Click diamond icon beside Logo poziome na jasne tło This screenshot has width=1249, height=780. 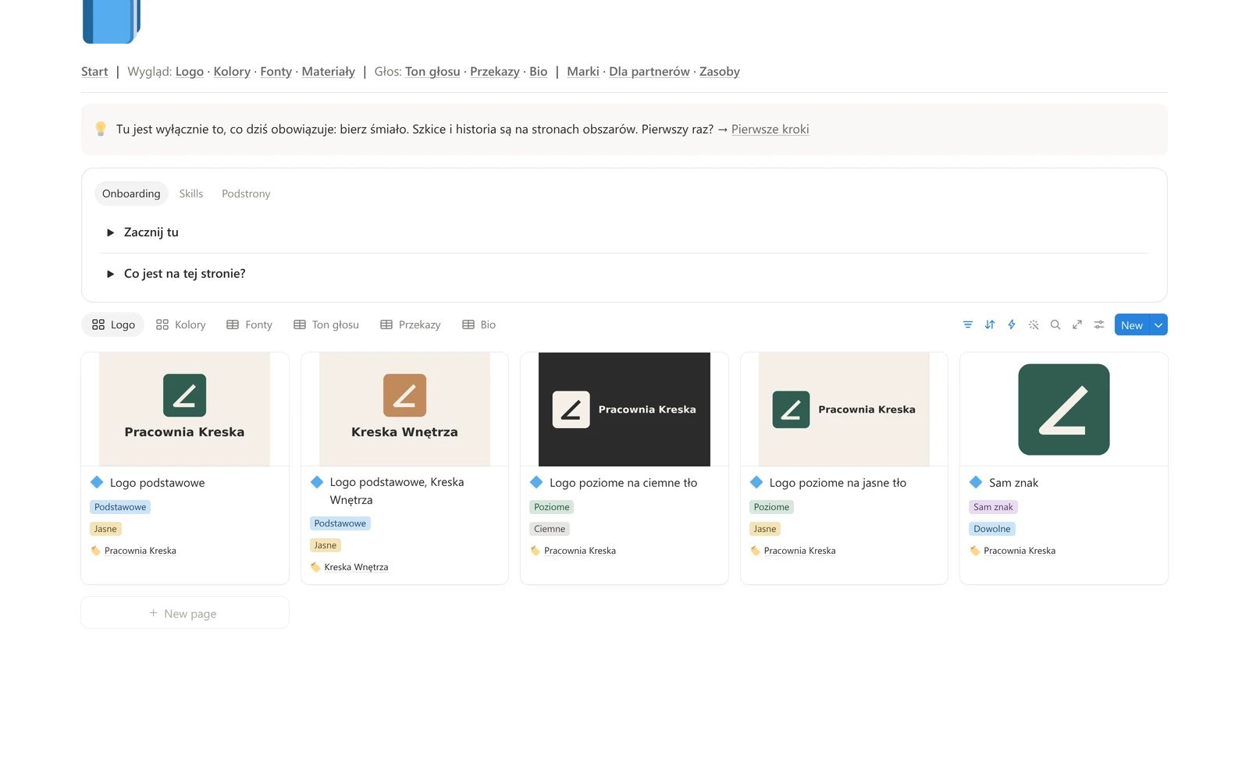point(756,482)
